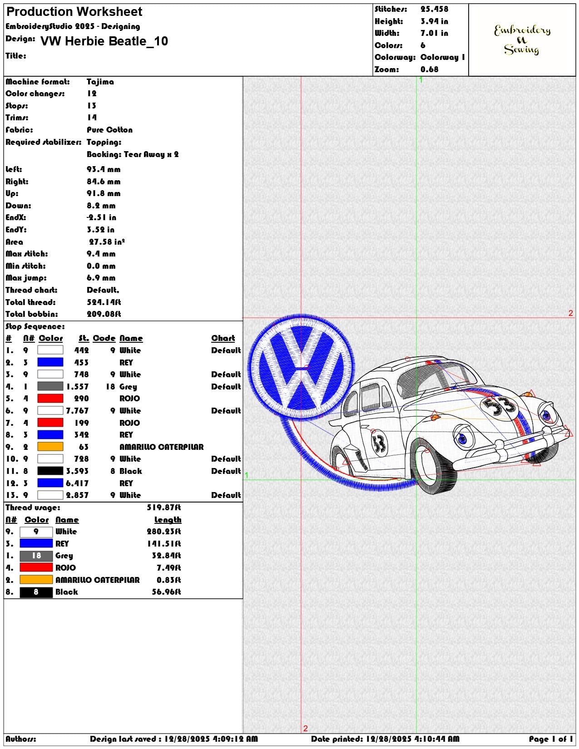Click 'Page 1 of 1' in the footer
The width and height of the screenshot is (579, 749).
tap(551, 739)
